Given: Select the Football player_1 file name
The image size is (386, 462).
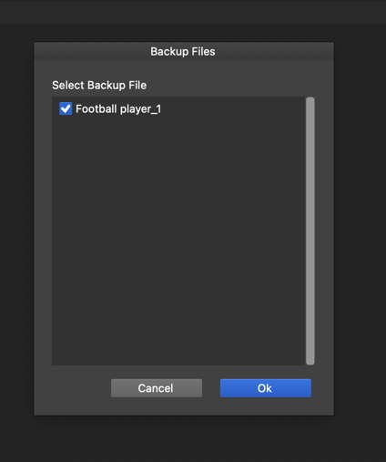Looking at the screenshot, I should [118, 108].
